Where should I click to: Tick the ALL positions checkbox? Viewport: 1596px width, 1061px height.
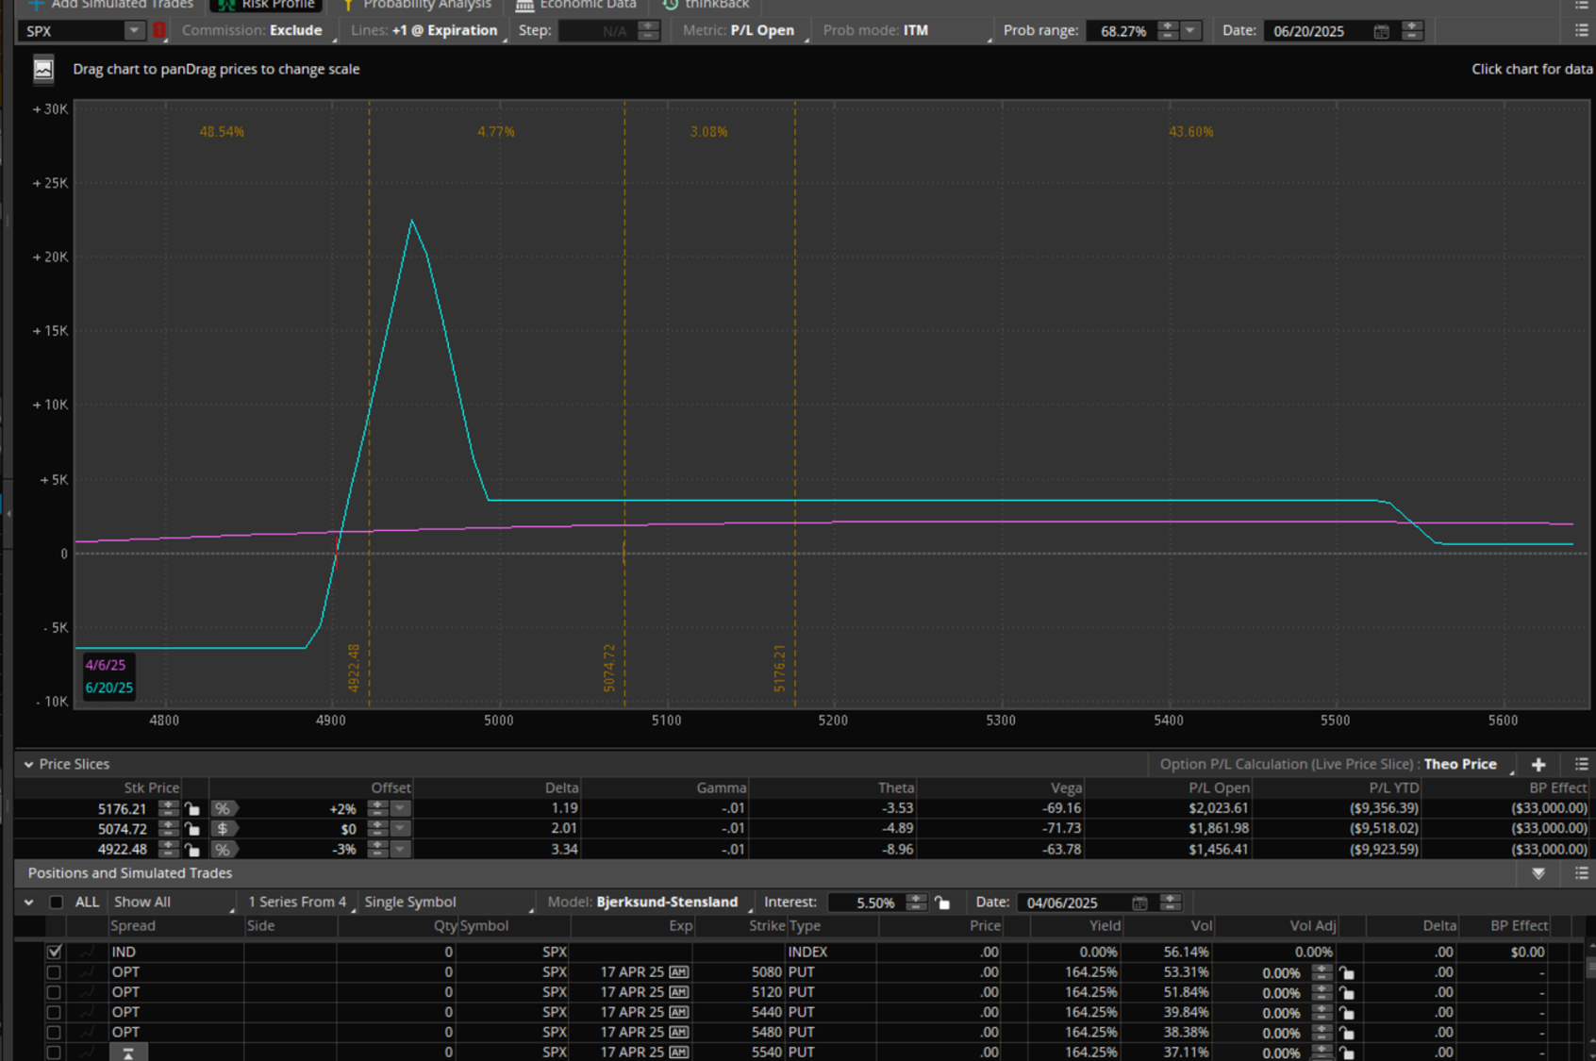point(57,903)
